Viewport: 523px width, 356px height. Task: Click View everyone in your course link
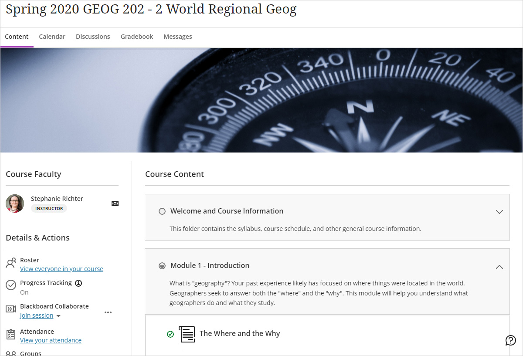[61, 269]
